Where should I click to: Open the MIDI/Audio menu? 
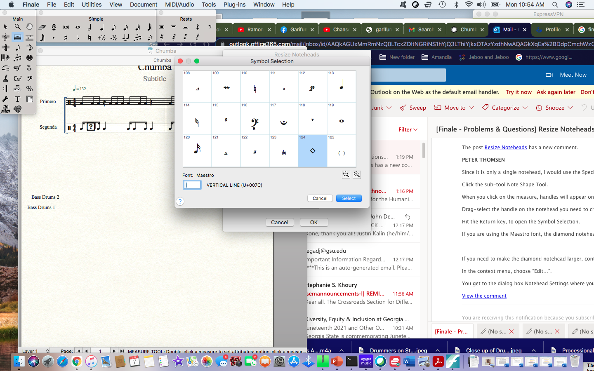(179, 5)
